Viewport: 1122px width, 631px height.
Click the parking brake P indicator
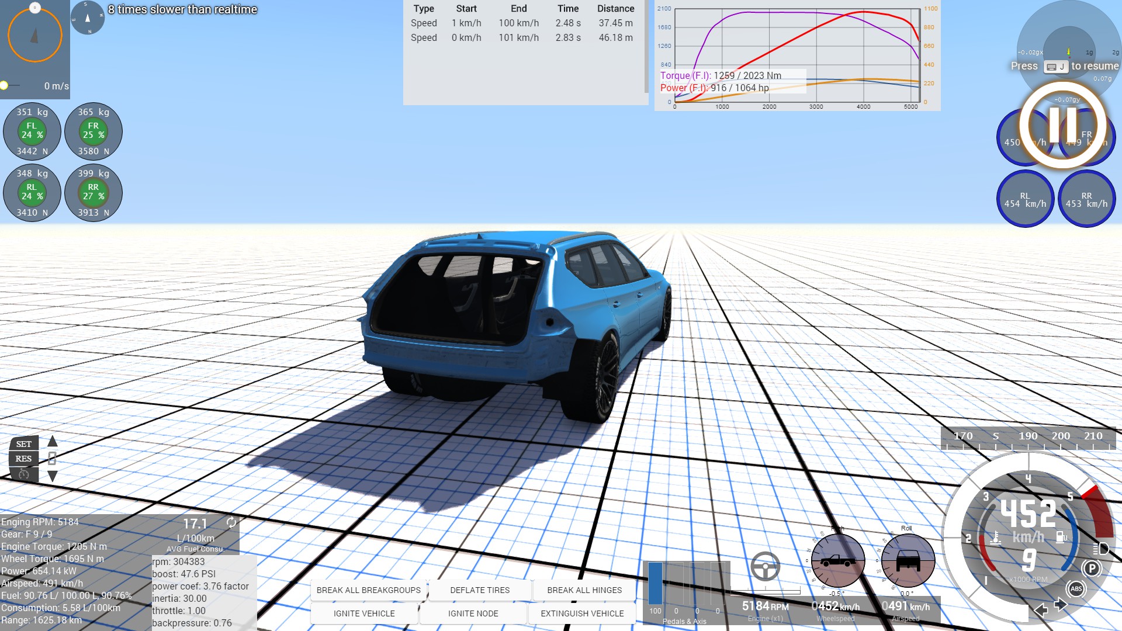pos(1091,568)
